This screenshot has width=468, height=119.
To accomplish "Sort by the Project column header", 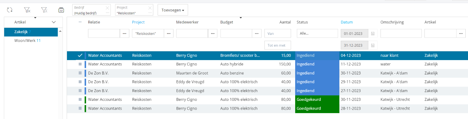I will [x=138, y=22].
